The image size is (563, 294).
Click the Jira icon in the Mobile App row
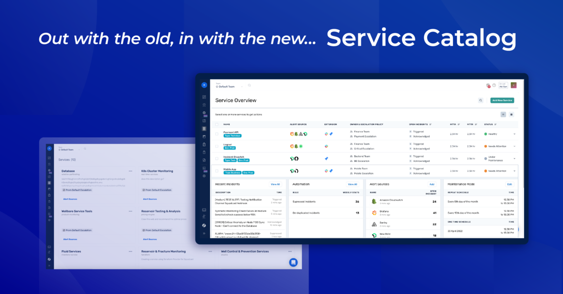point(331,171)
